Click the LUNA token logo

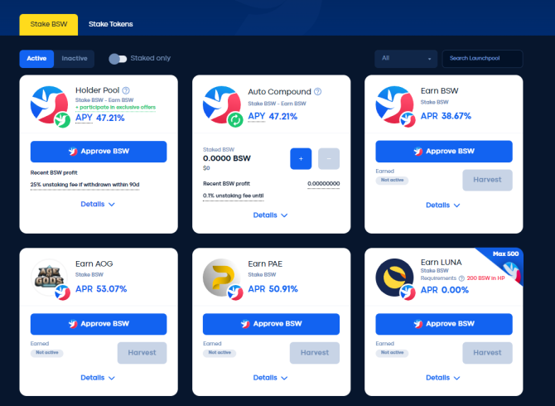(394, 277)
